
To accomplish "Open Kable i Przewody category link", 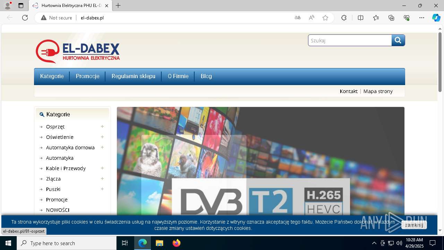I will pyautogui.click(x=66, y=168).
